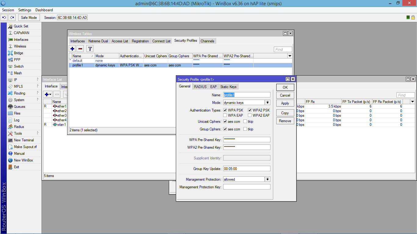The width and height of the screenshot is (417, 234).
Task: Toggle the WPA PSK checkbox
Action: (225, 110)
